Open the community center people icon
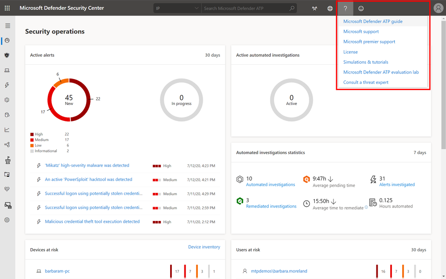This screenshot has width=446, height=279. click(x=314, y=8)
